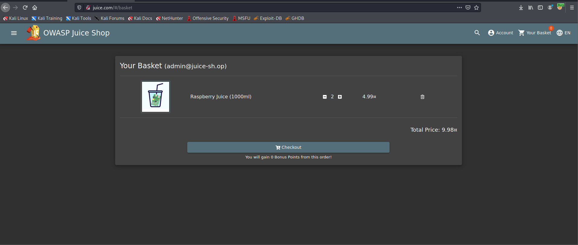
Task: Open the browser home page
Action: (x=35, y=8)
